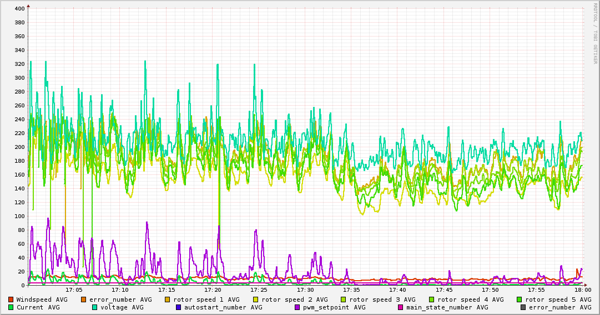The image size is (600, 315).
Task: Click the teal voltage AVG legend swatch
Action: click(x=95, y=307)
